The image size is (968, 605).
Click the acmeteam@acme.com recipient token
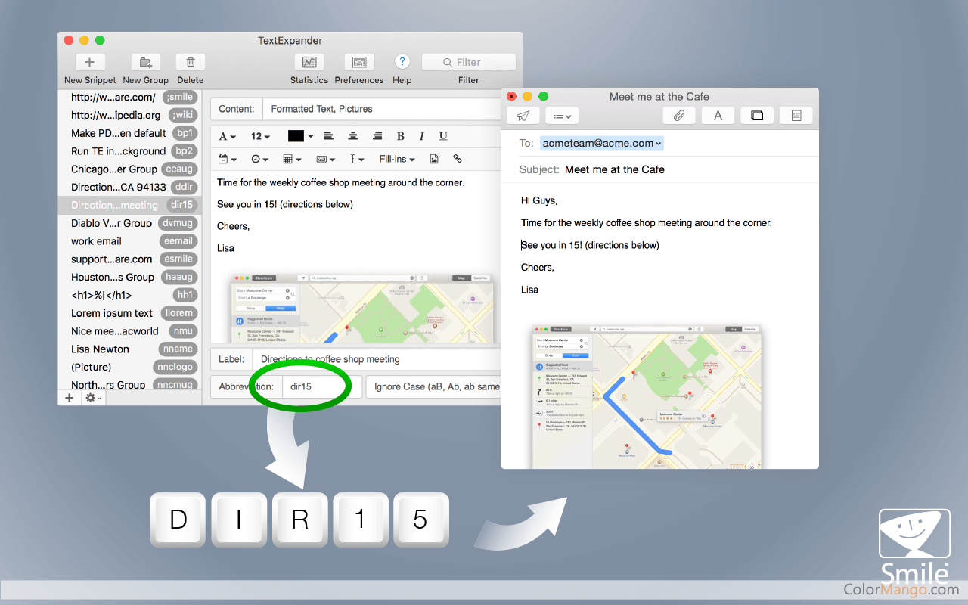(602, 143)
